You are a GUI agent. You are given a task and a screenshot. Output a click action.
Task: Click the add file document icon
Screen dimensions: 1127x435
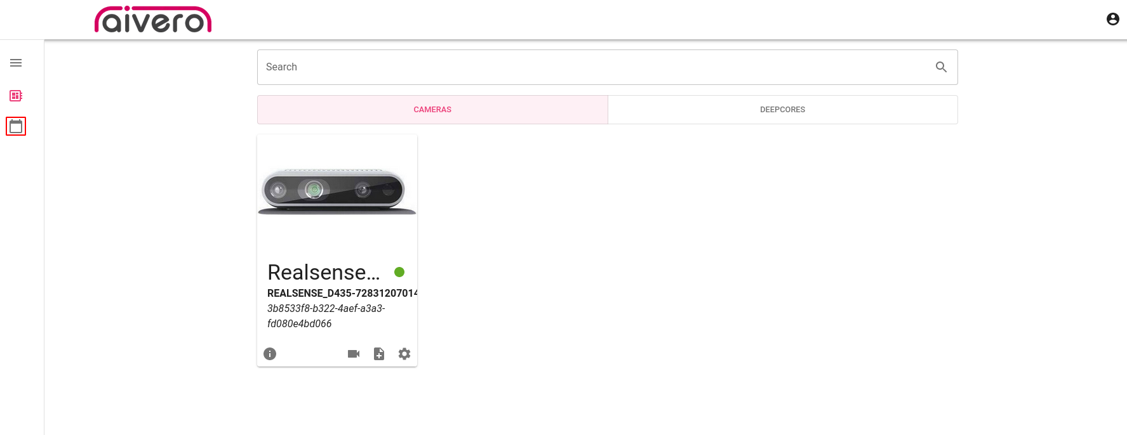379,354
